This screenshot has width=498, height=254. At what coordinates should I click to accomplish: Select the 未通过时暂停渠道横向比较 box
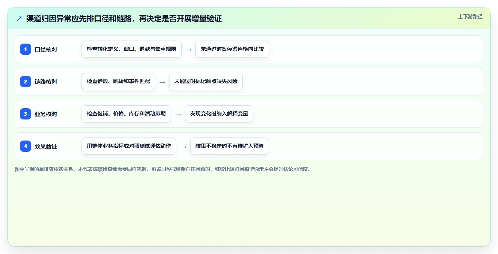pos(232,49)
